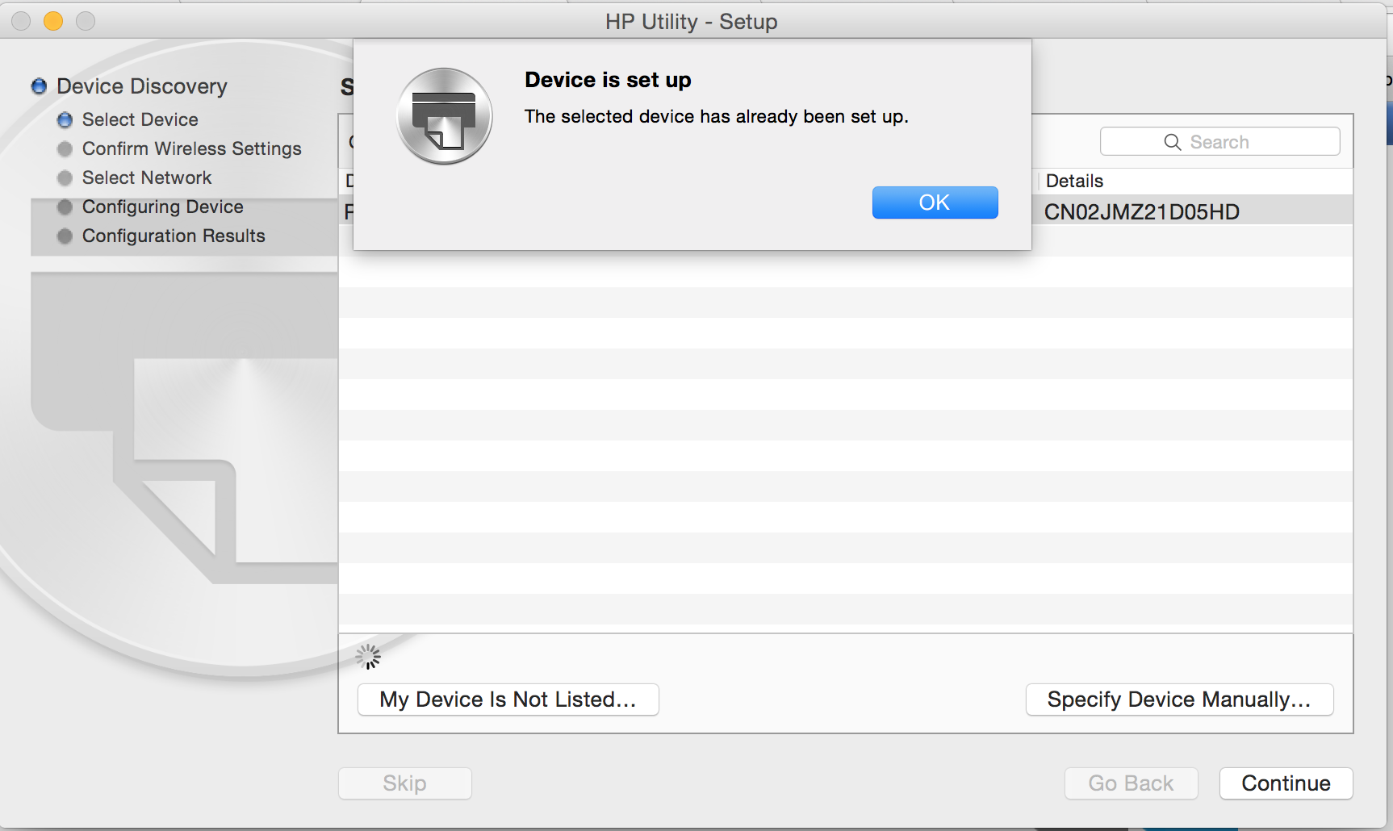Select Confirm Wireless Settings step
Viewport: 1393px width, 831px height.
[x=192, y=148]
